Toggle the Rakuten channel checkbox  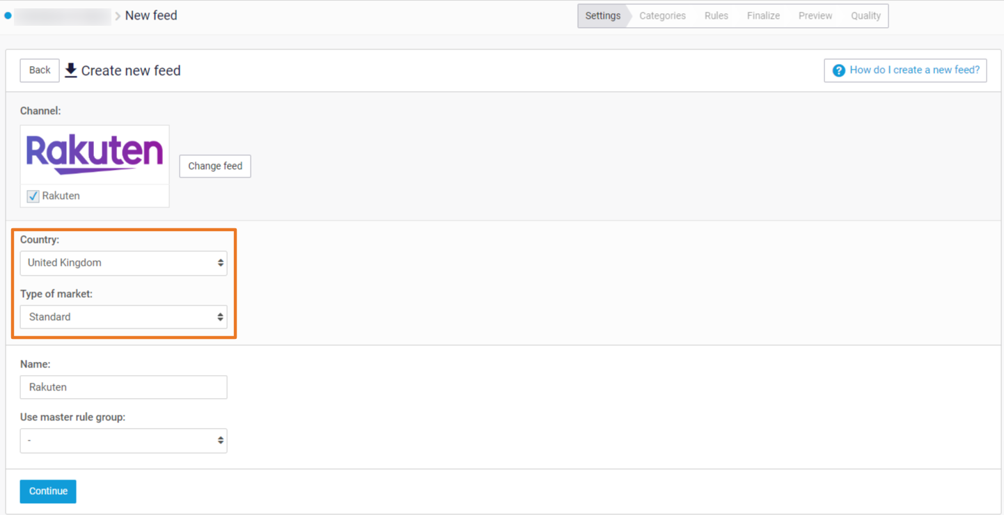[x=33, y=196]
